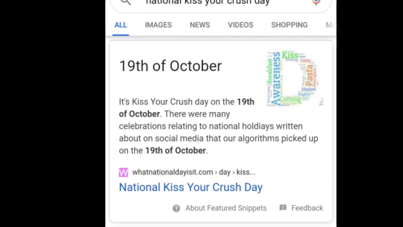Go to the VIDEOS tab
Image resolution: width=403 pixels, height=227 pixels.
click(x=241, y=25)
